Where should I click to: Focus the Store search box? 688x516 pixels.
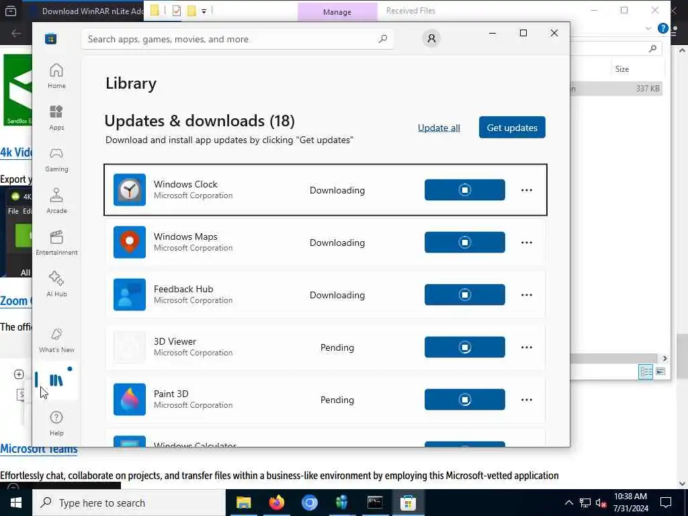tap(237, 39)
